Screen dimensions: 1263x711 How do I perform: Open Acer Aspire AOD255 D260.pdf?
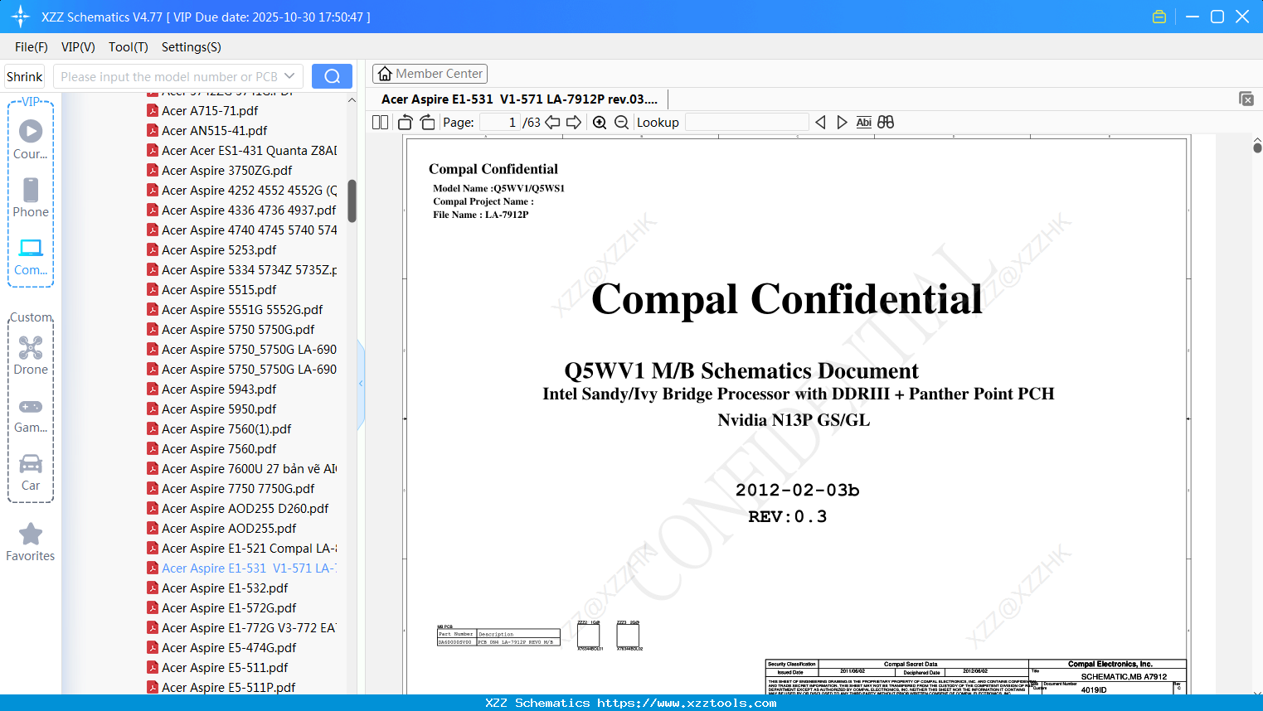click(x=245, y=508)
